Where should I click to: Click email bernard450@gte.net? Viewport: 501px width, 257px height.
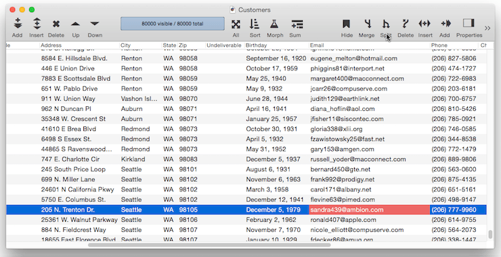pos(341,169)
